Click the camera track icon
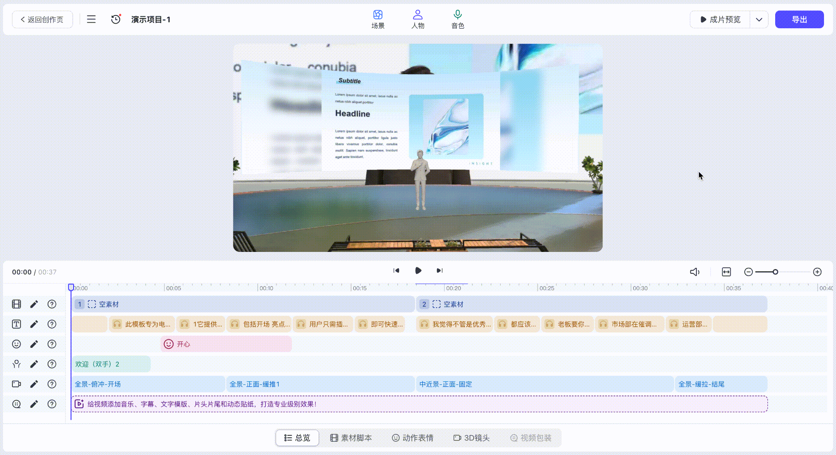 (16, 384)
